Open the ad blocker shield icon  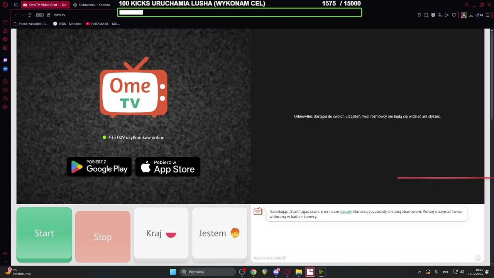pyautogui.click(x=433, y=15)
